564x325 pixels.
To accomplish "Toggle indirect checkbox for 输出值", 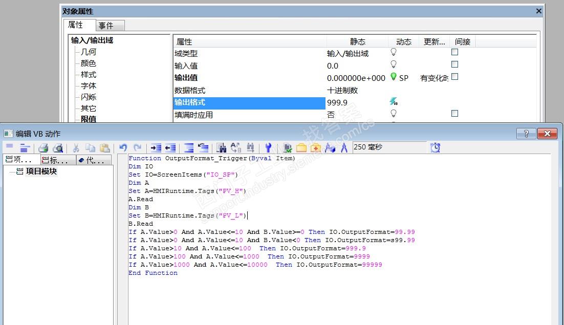I will (454, 77).
